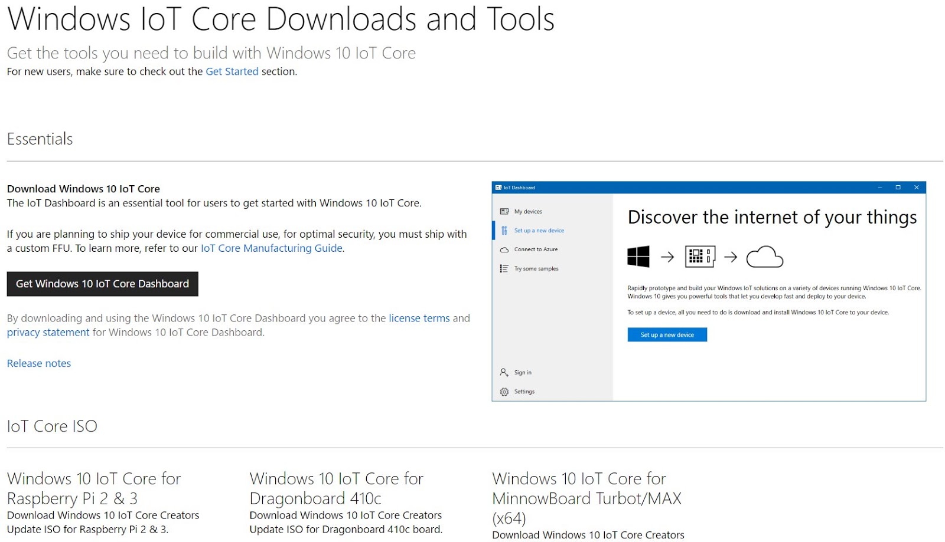Click the MinnowBoard Turbot/MAX ISO heading

[586, 498]
